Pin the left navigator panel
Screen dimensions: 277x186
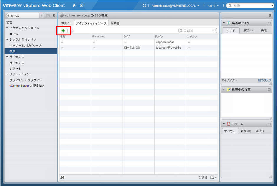tap(54, 15)
